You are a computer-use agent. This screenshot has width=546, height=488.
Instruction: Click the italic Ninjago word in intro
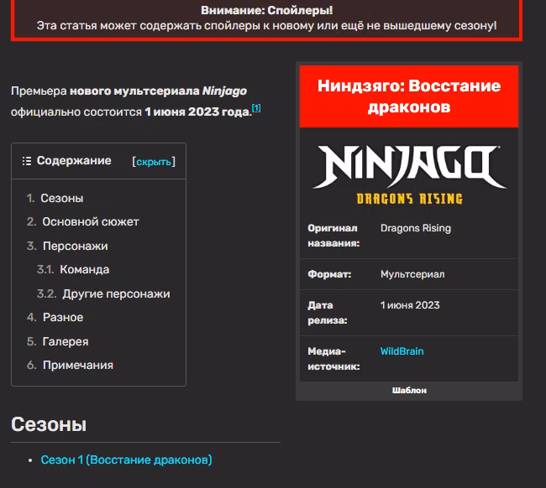224,91
